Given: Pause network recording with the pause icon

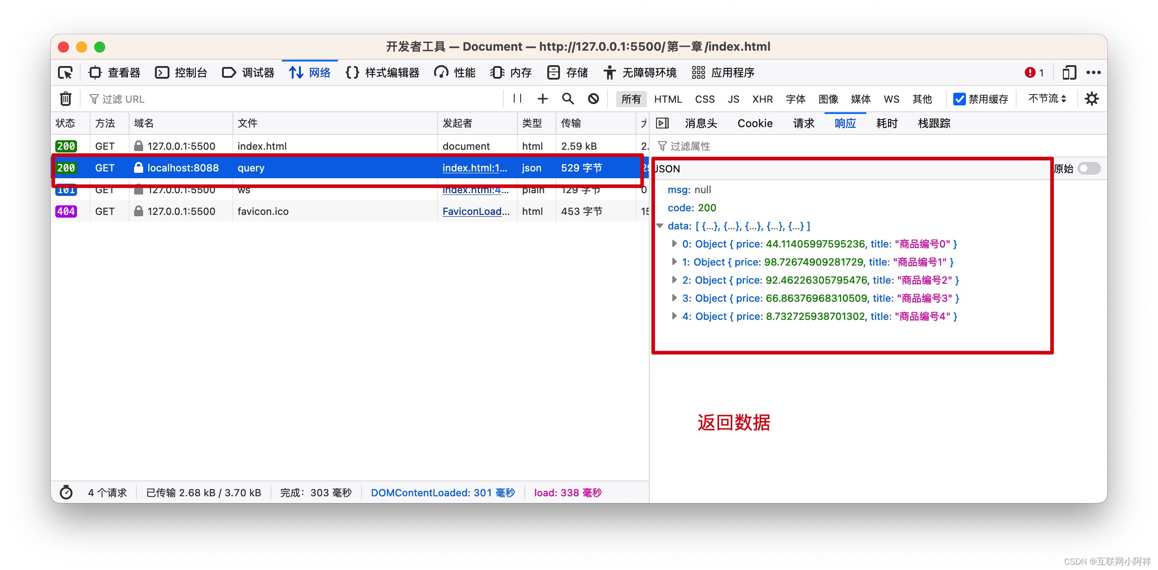Looking at the screenshot, I should click(517, 99).
